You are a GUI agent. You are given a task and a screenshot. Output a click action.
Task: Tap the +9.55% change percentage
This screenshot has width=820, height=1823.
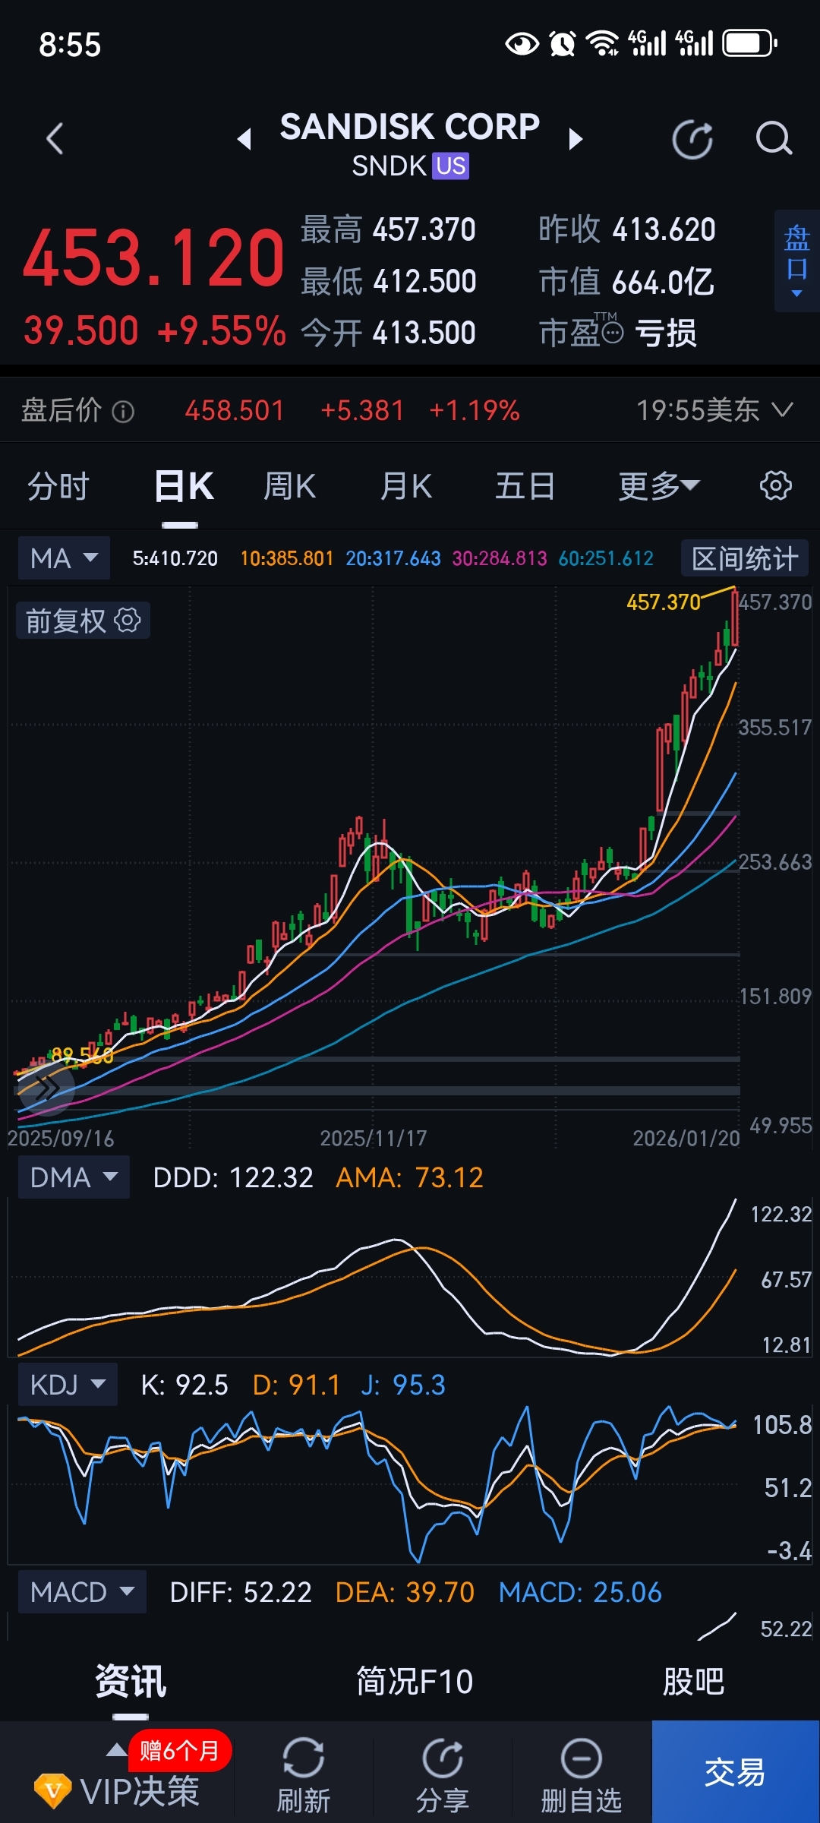coord(221,331)
